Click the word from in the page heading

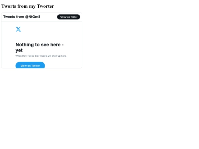coord(22,6)
